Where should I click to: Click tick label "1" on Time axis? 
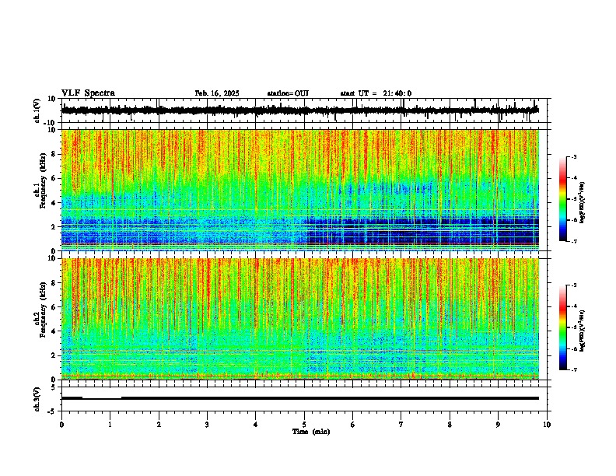click(x=110, y=425)
